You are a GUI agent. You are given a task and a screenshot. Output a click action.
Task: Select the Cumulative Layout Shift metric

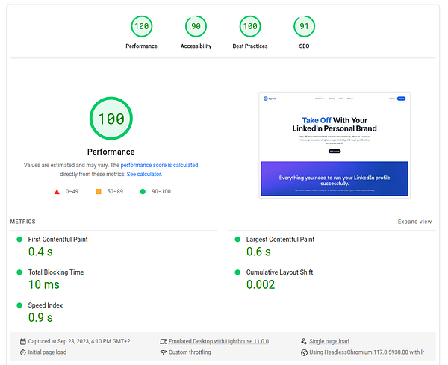[279, 272]
